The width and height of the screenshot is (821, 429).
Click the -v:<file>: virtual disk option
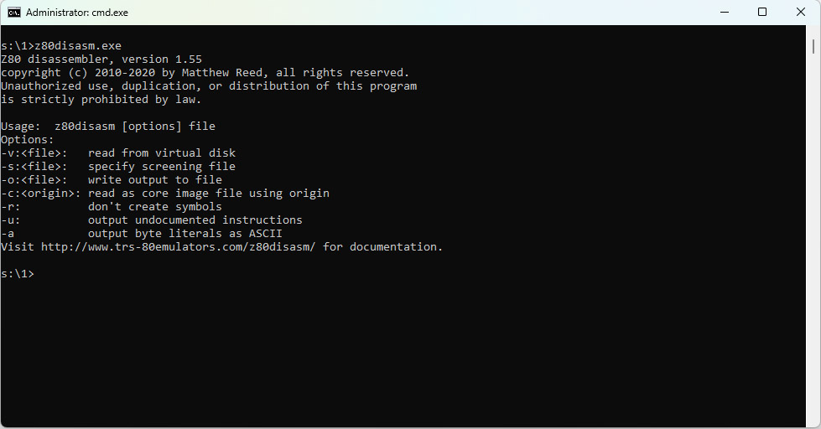(118, 153)
